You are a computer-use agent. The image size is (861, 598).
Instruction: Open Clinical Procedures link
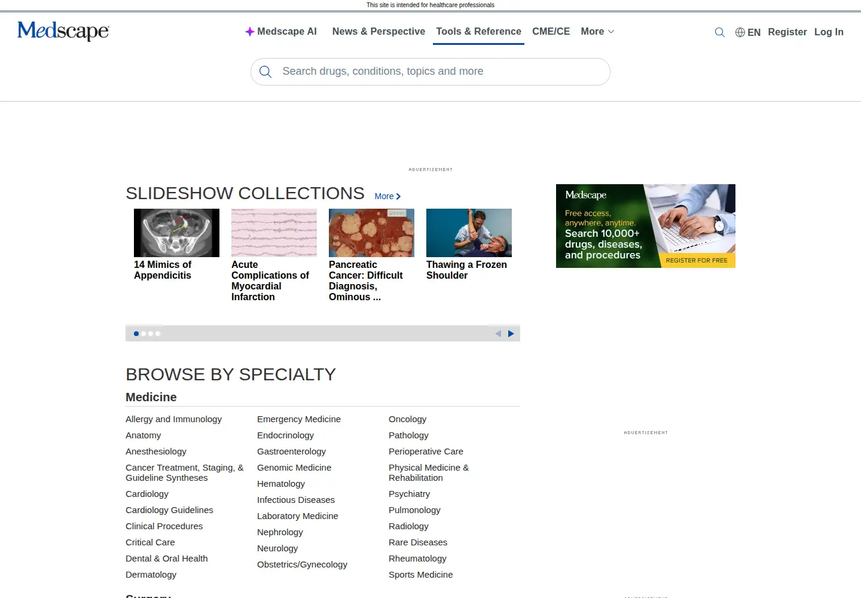point(164,526)
